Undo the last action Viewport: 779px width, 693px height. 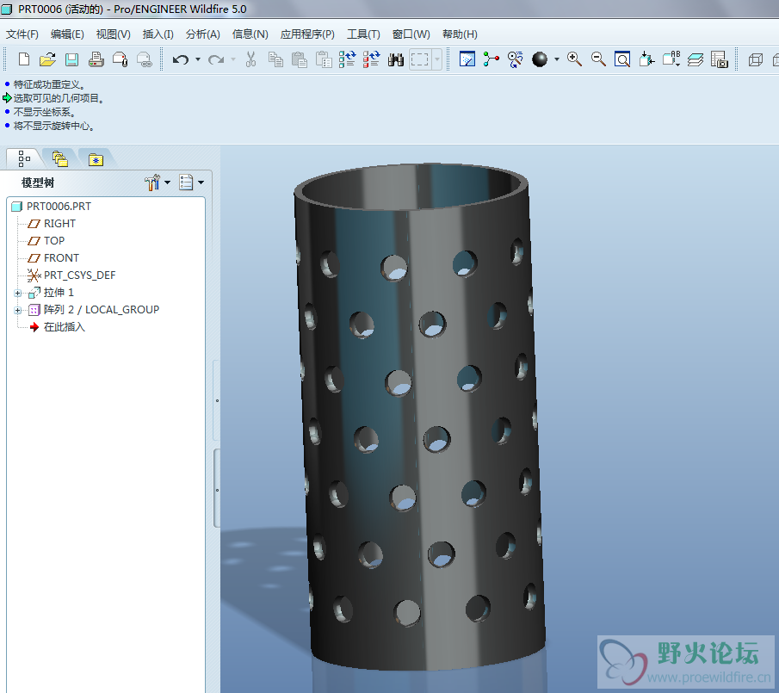(181, 59)
